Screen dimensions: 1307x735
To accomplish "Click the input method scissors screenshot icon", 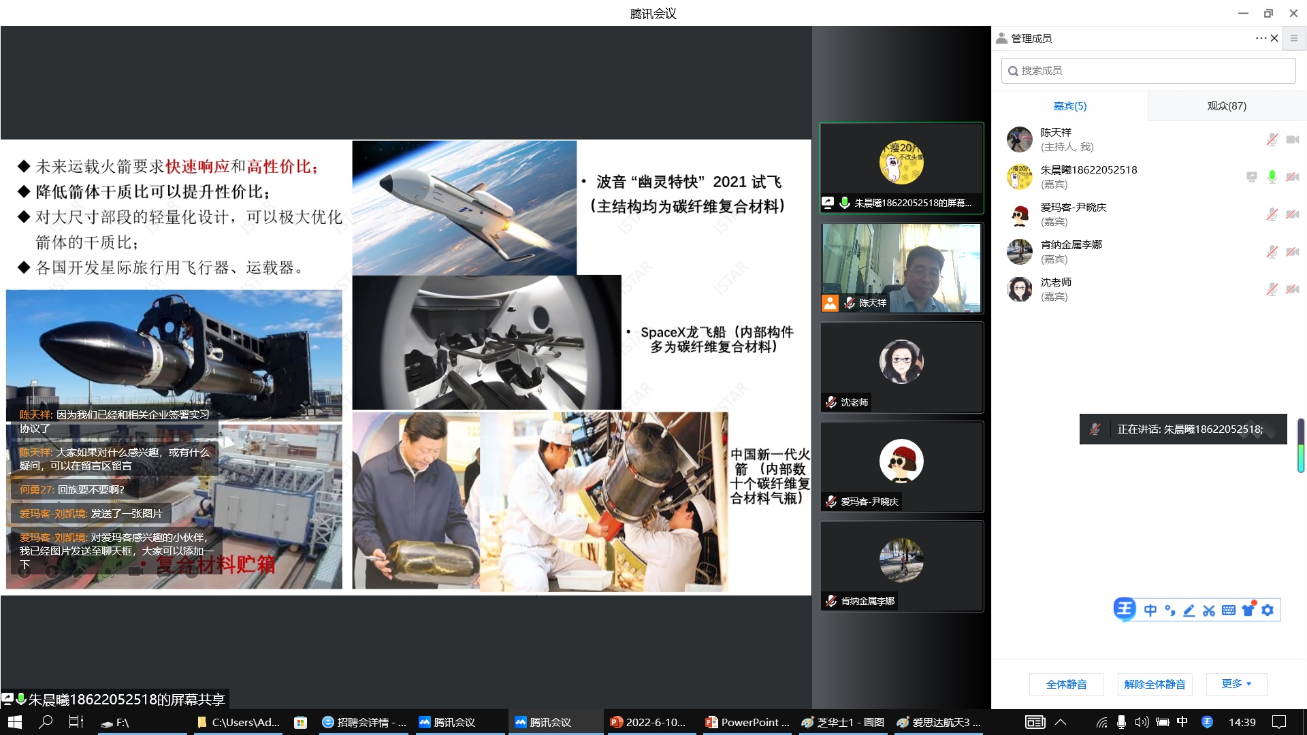I will pyautogui.click(x=1208, y=610).
